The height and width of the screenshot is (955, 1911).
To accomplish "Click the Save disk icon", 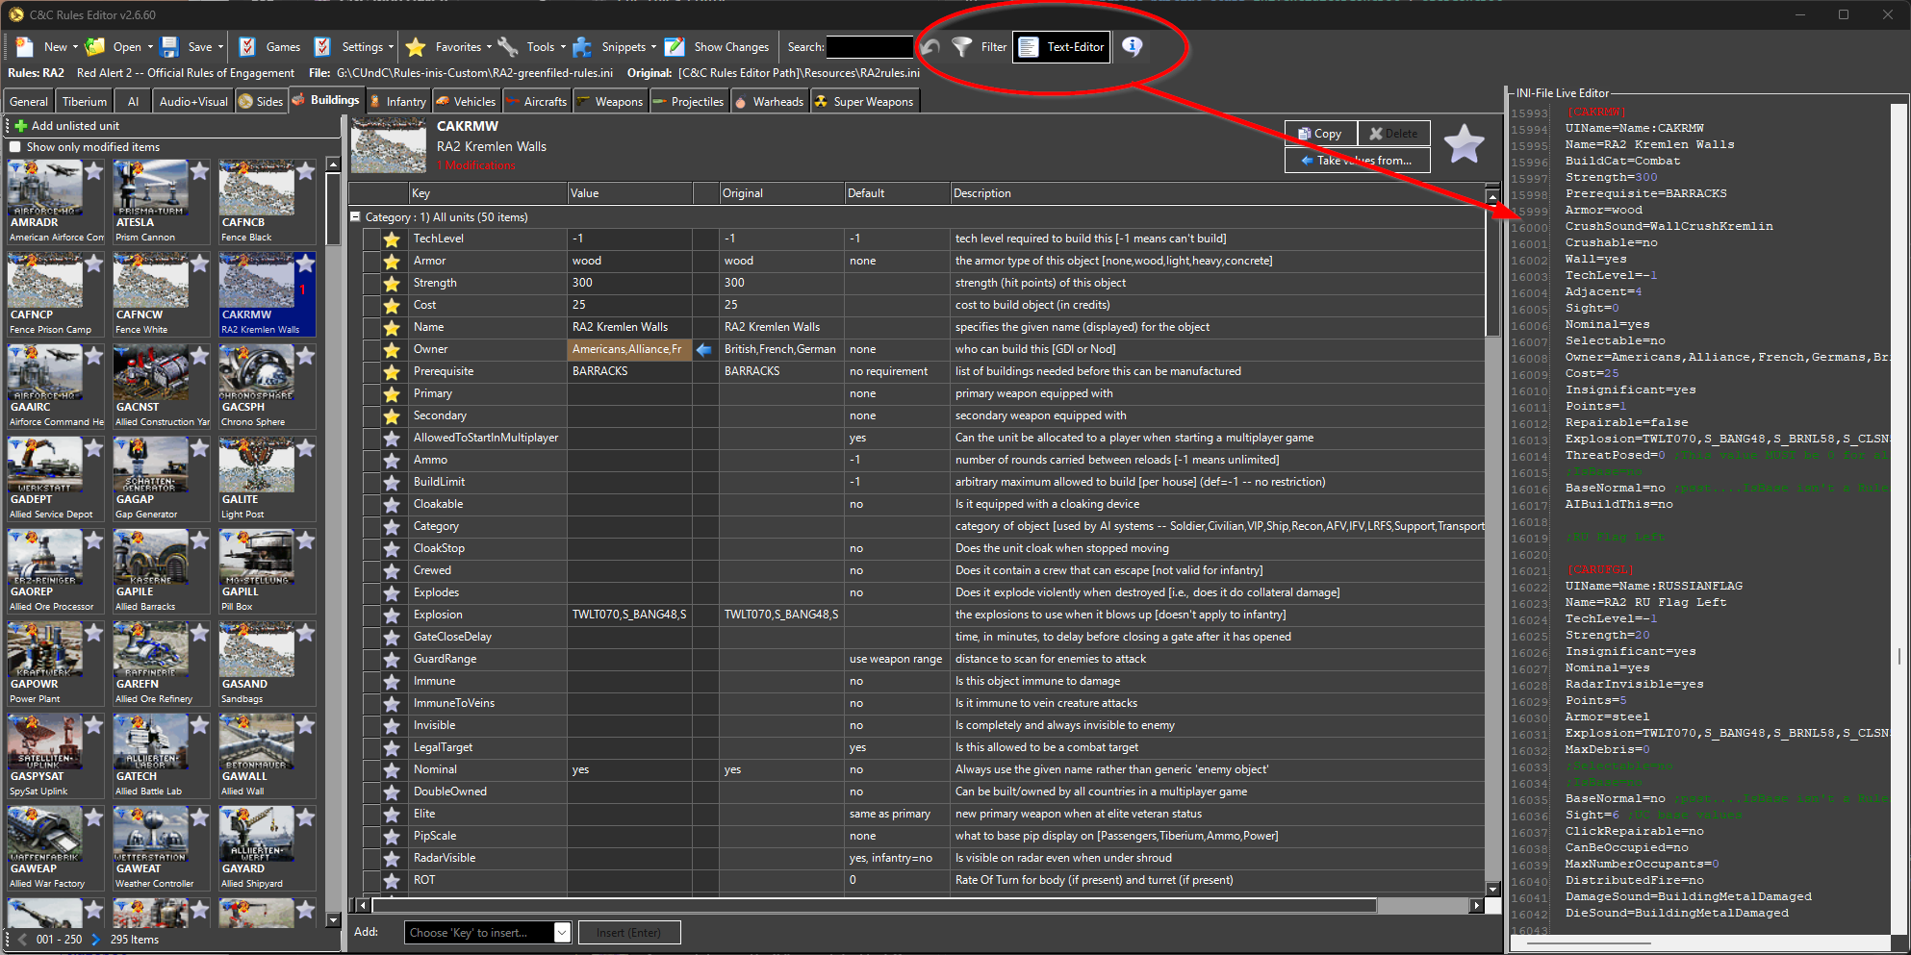I will [170, 47].
